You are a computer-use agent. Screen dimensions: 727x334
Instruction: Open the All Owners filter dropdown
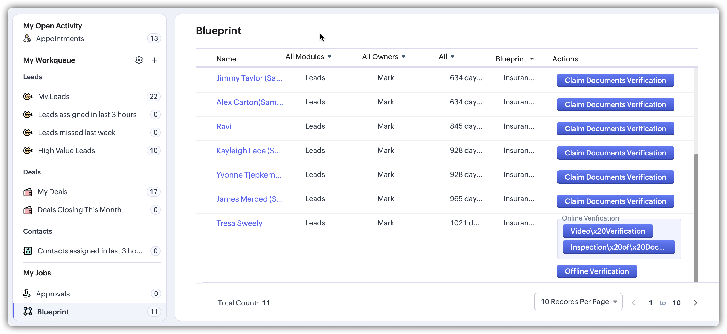[384, 57]
